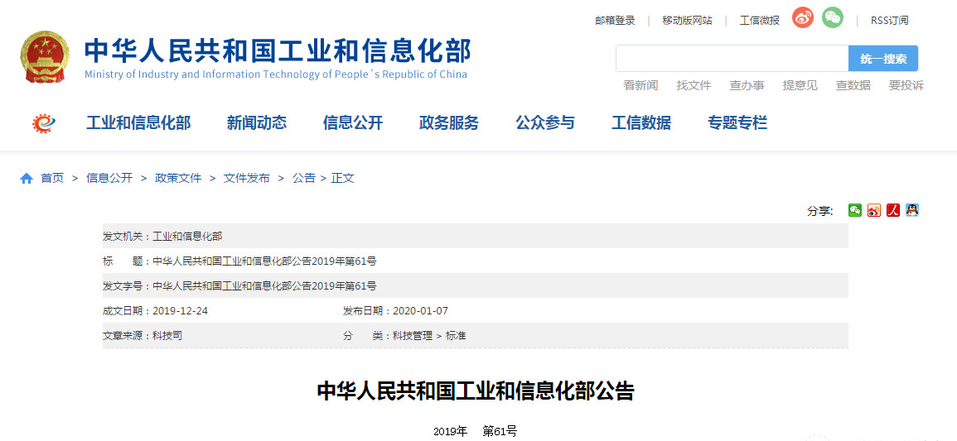Click the 找文件 quick link under search

coord(694,85)
